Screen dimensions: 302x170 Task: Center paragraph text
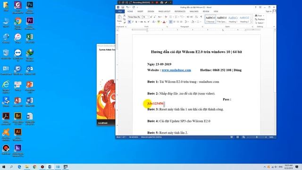174,22
